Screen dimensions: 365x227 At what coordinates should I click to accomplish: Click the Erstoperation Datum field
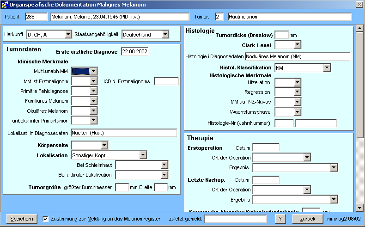coord(266,147)
